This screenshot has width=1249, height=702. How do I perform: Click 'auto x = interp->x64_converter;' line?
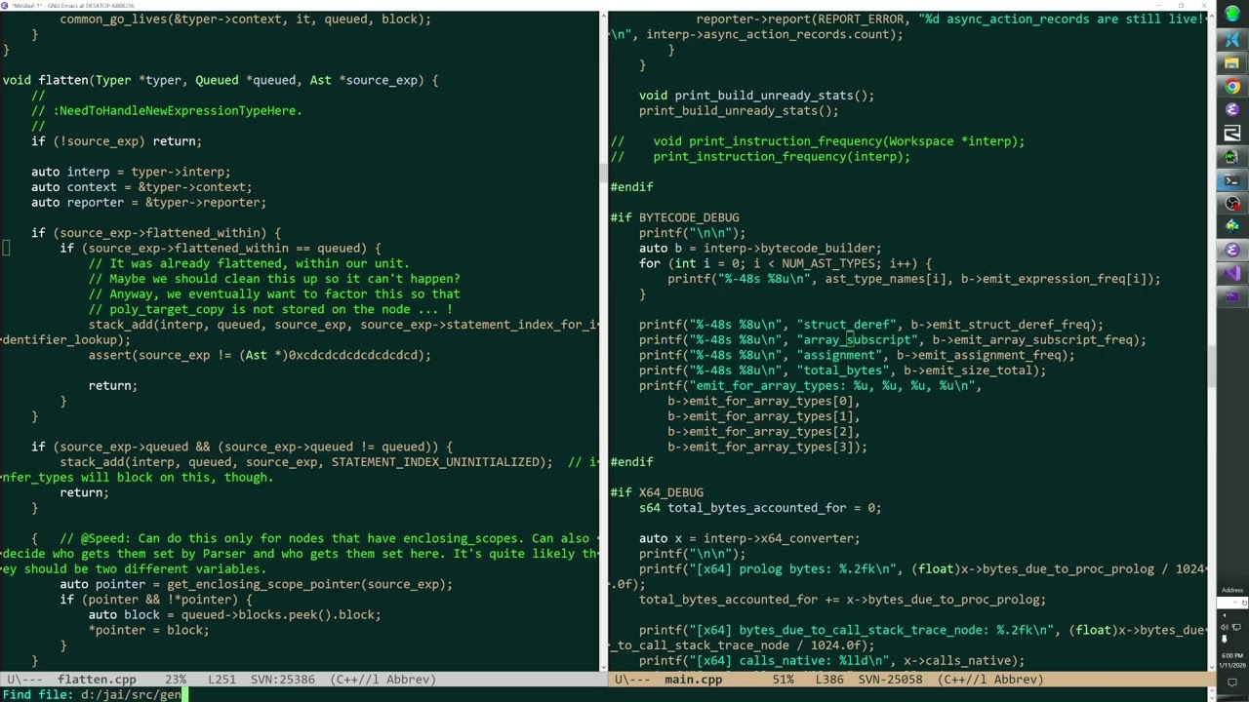coord(749,538)
